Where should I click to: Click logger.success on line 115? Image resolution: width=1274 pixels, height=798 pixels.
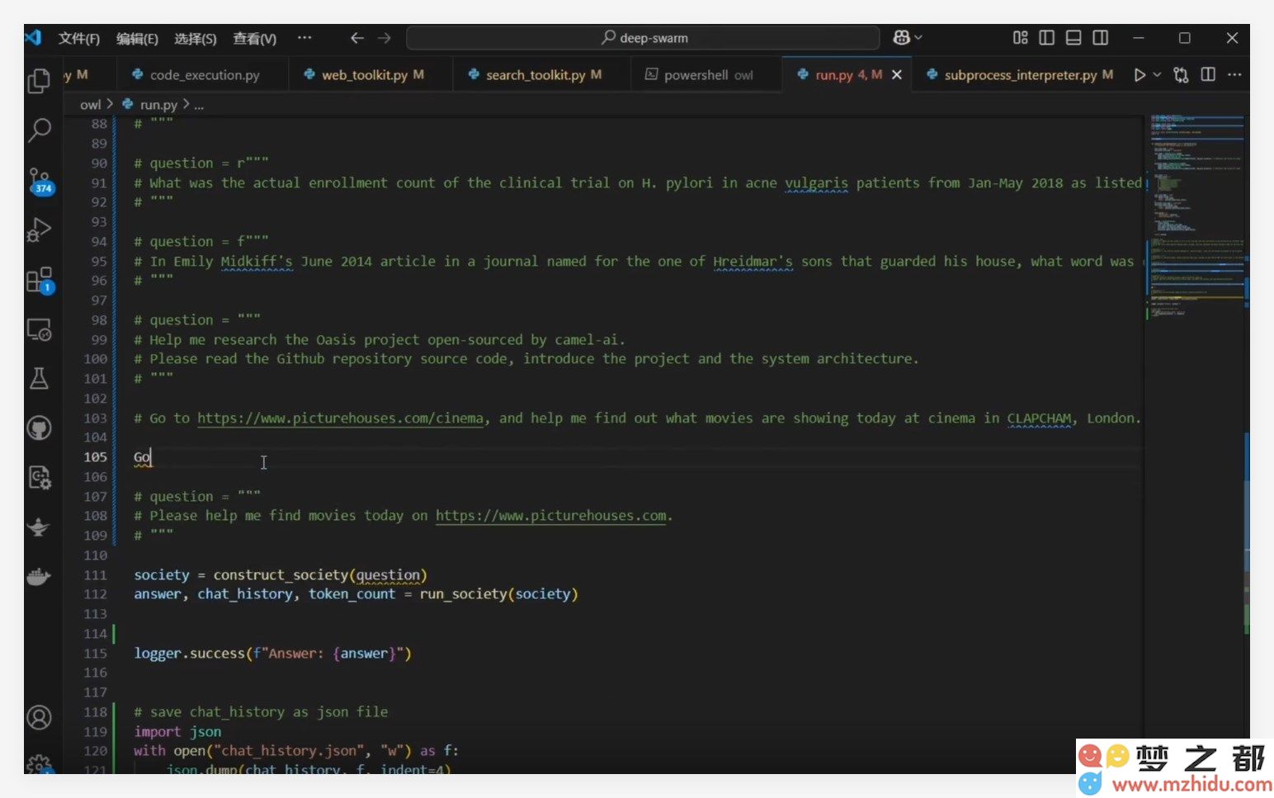tap(190, 654)
